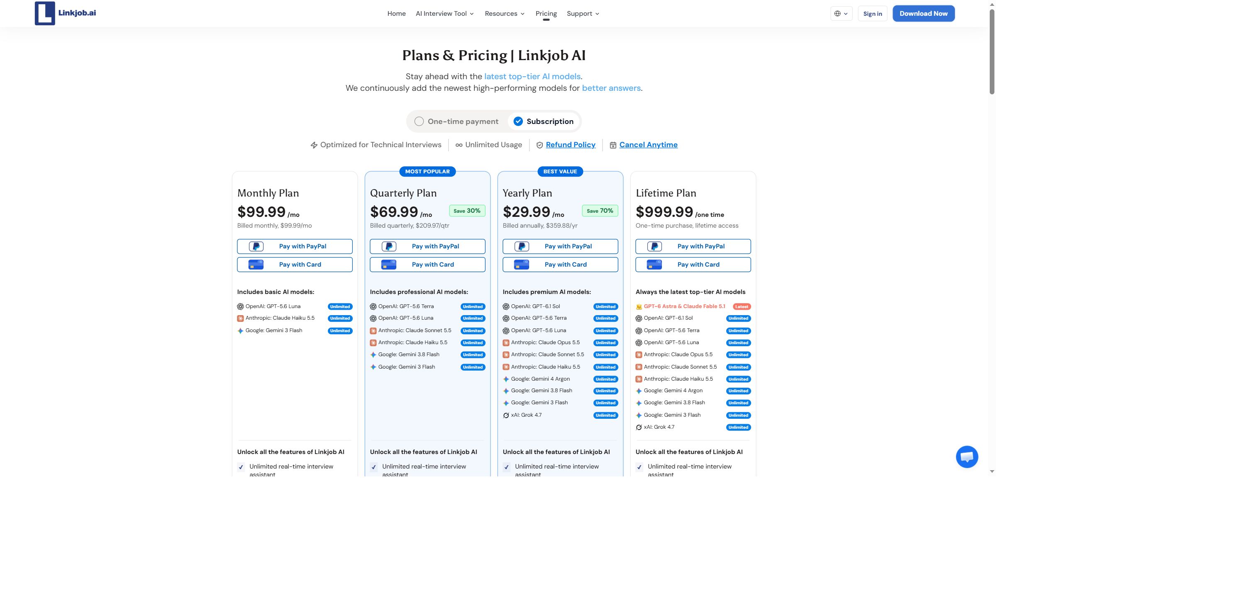Open the Cancel Anytime link
The image size is (1235, 595).
point(648,145)
